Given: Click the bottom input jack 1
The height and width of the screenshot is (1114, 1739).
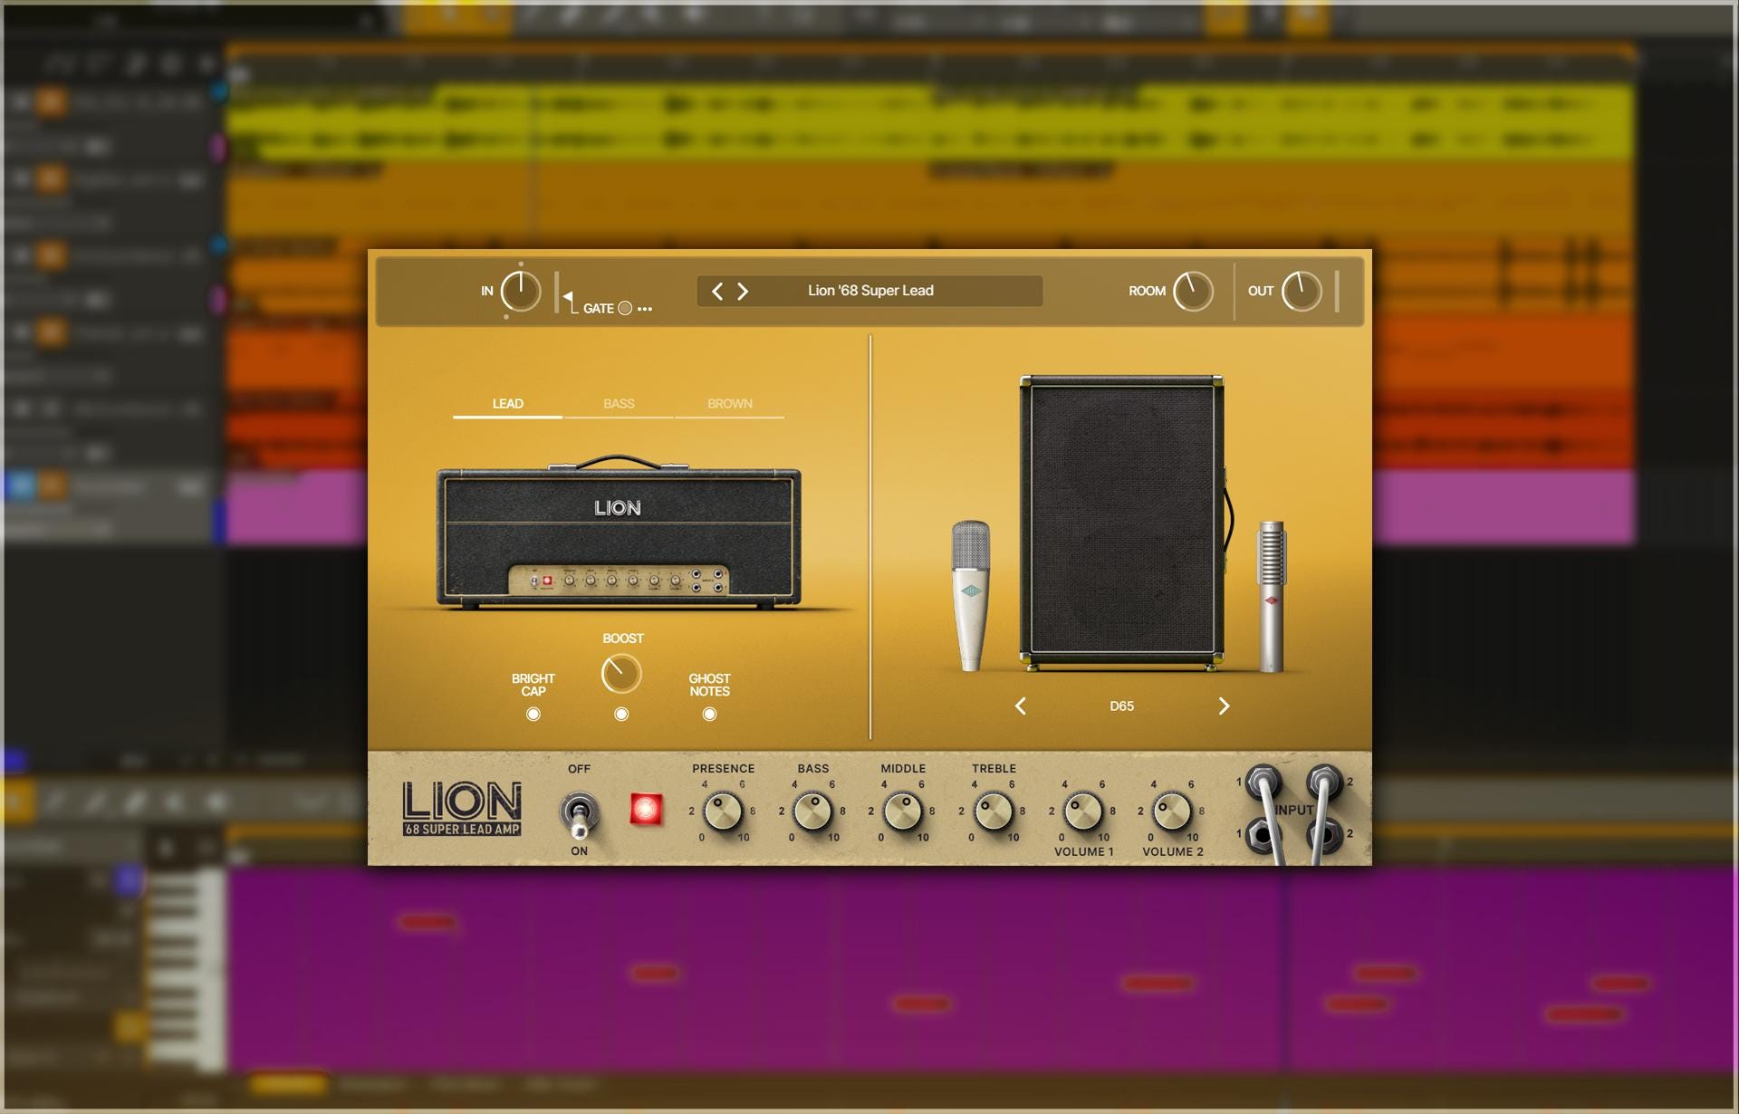Looking at the screenshot, I should pyautogui.click(x=1261, y=834).
